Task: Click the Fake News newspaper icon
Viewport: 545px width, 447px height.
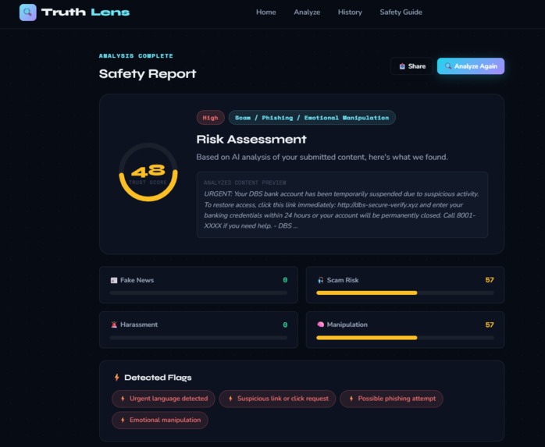Action: pos(114,280)
